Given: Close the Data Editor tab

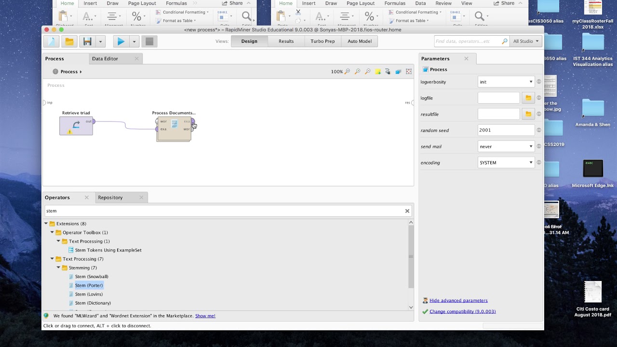Looking at the screenshot, I should point(136,59).
